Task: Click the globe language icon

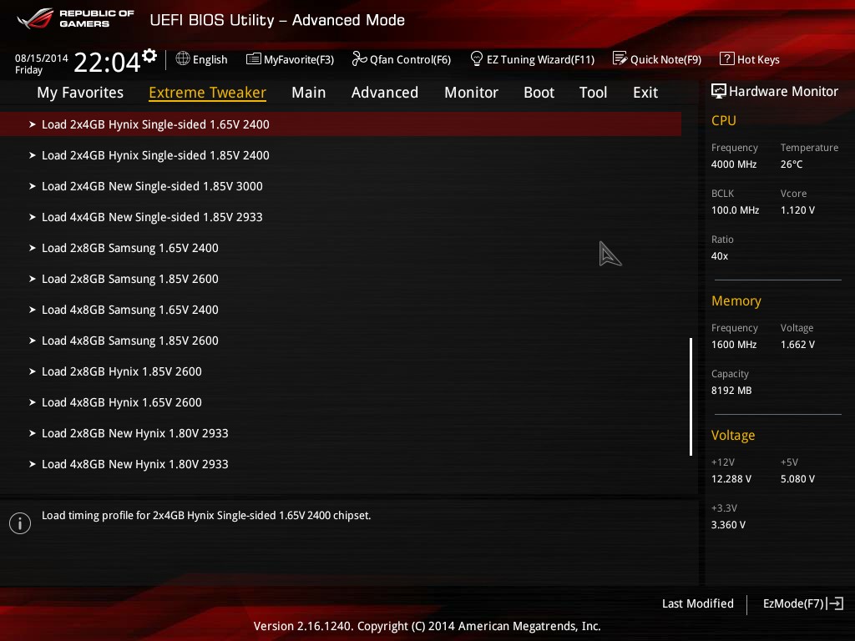Action: click(183, 59)
